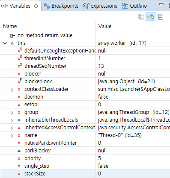This screenshot has height=178, width=170.
Task: Select nativeParkEventPointer row
Action: pos(85,143)
